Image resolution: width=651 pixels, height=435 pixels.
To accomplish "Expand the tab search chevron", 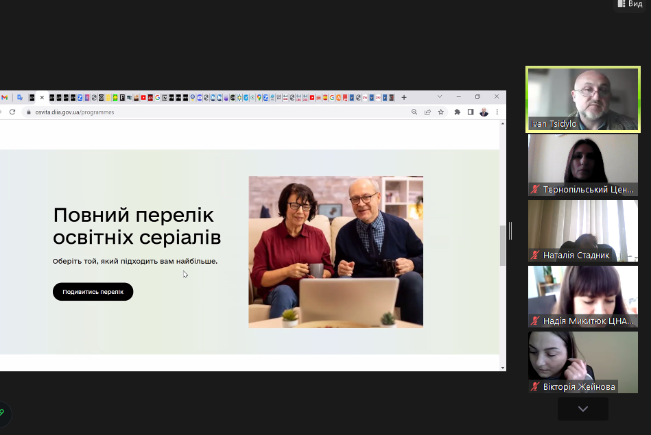I will click(x=440, y=97).
